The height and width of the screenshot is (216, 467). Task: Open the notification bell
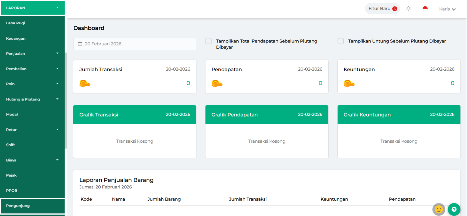408,9
